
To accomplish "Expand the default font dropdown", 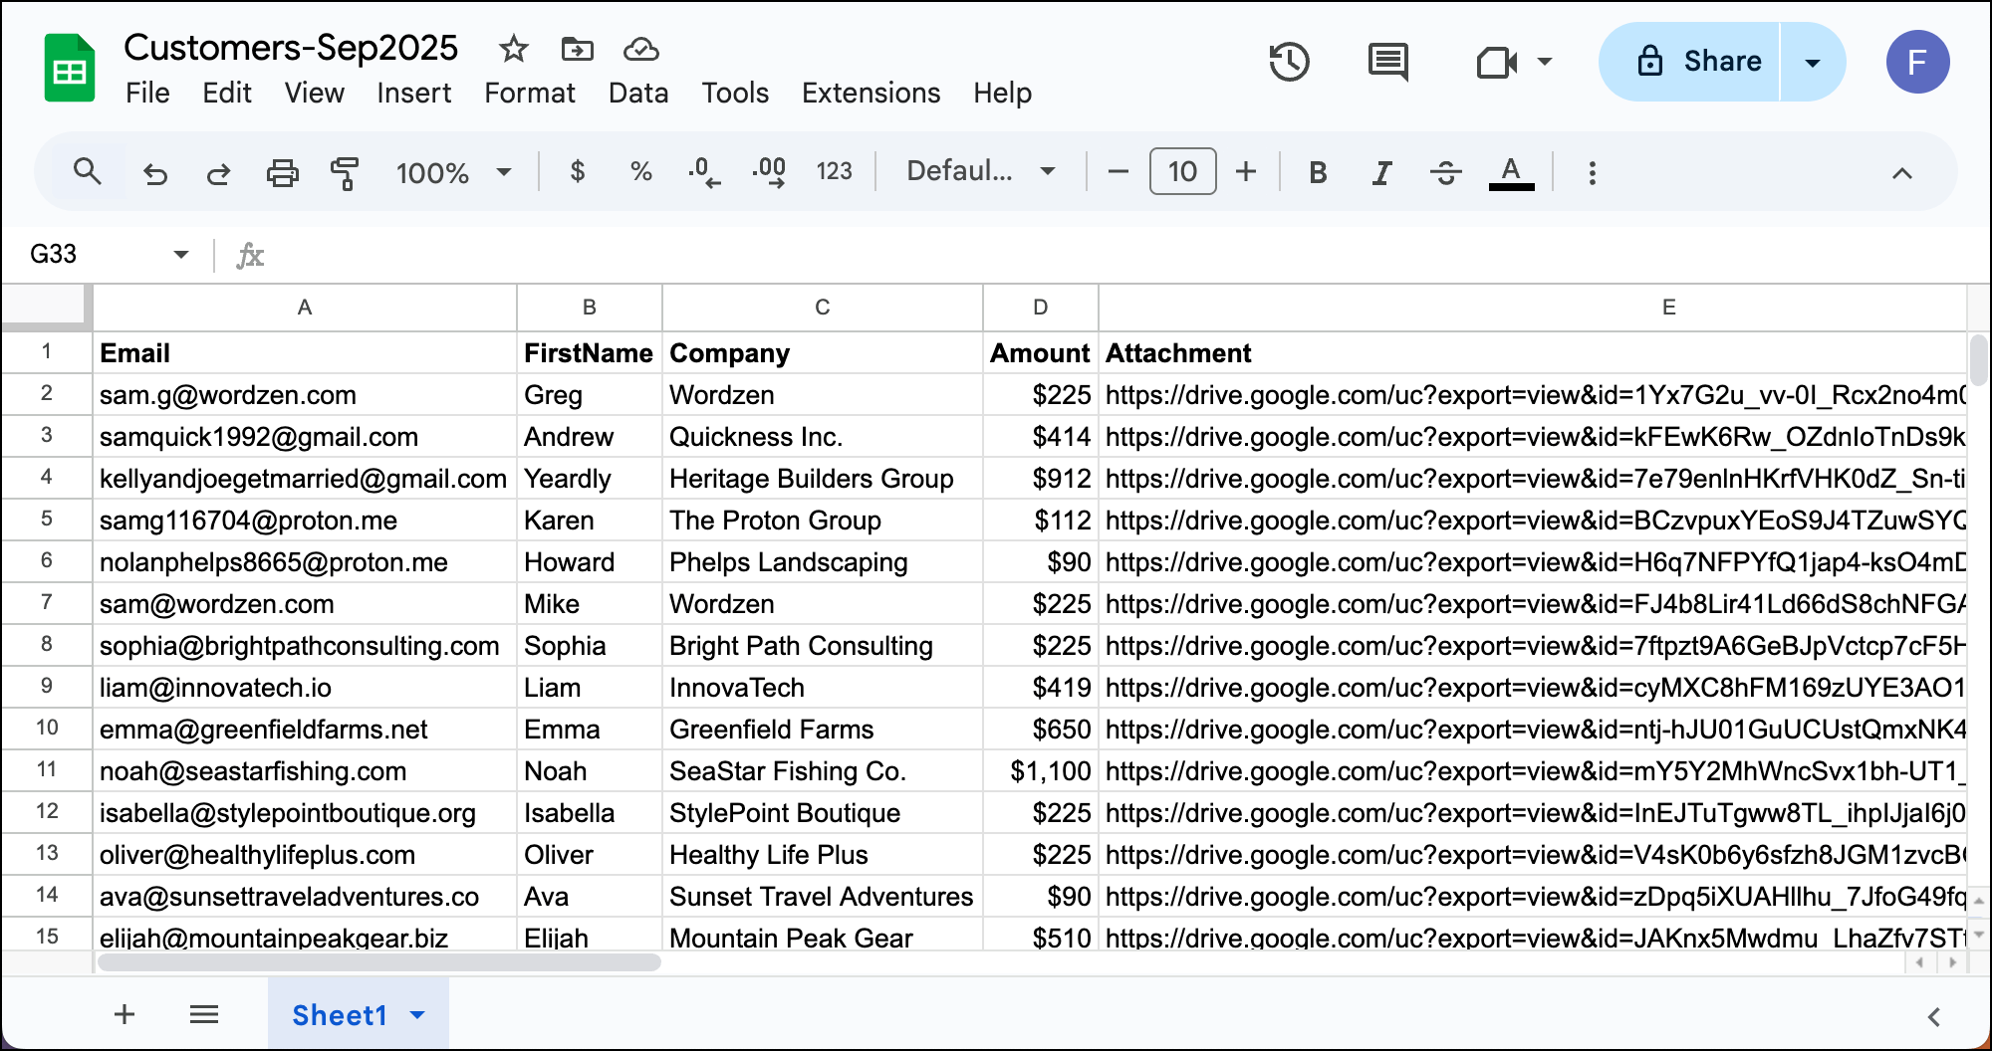I will pos(980,171).
